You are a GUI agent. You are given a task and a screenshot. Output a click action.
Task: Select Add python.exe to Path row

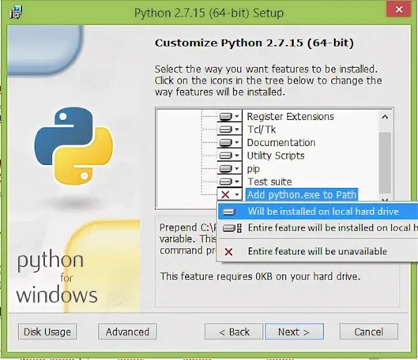click(x=301, y=195)
